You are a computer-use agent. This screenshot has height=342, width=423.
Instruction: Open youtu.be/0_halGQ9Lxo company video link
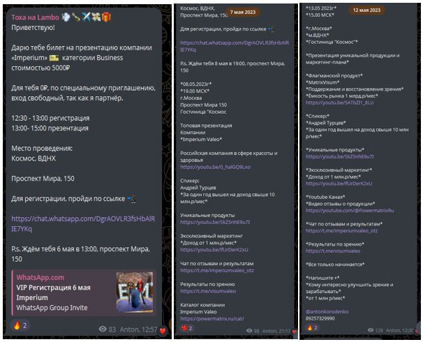[x=215, y=167]
